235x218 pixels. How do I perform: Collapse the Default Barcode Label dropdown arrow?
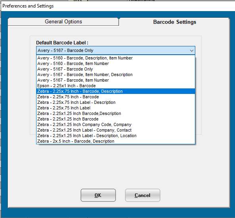[x=192, y=51]
